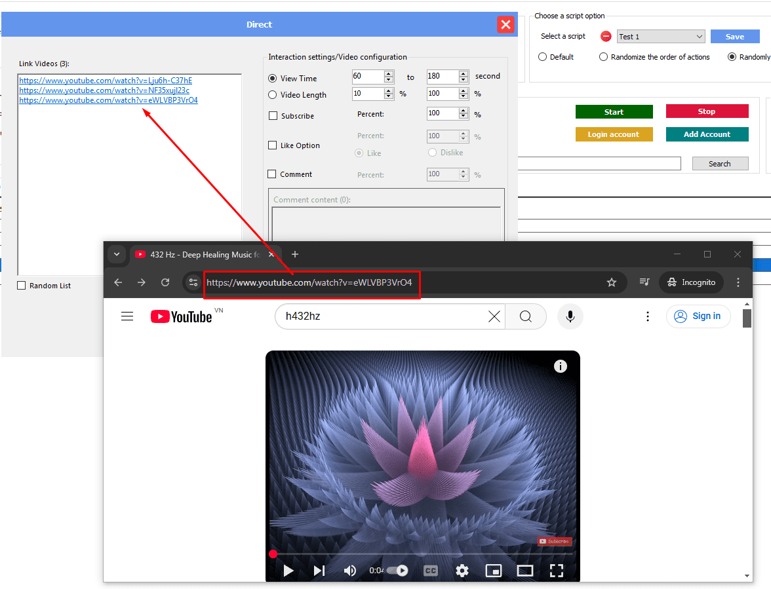Click the red Stop button
Screen dimensions: 771x589
pyautogui.click(x=707, y=111)
